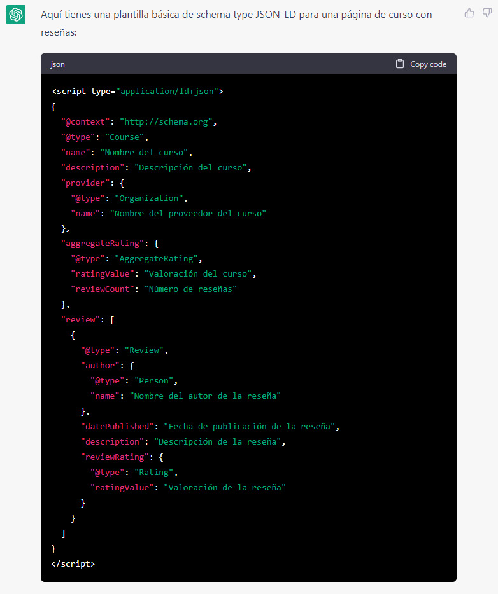The image size is (498, 594).
Task: Click the thumbs up feedback icon
Action: click(x=469, y=13)
